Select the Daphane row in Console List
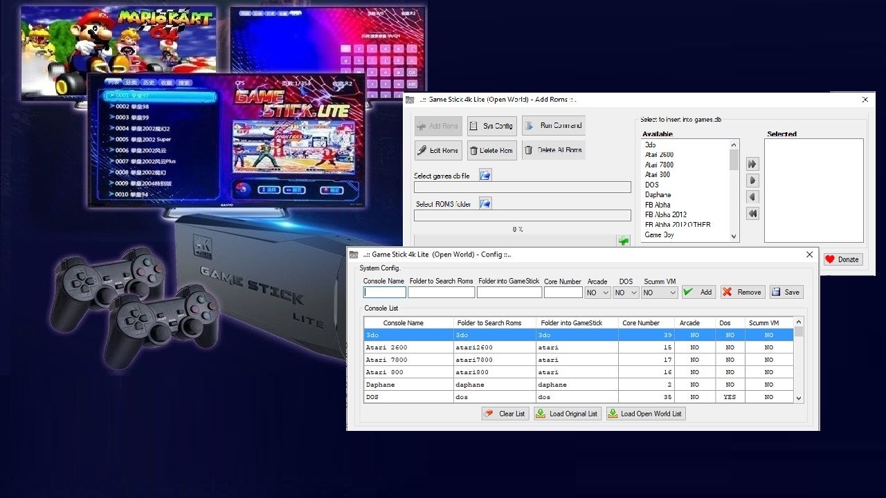The width and height of the screenshot is (886, 498). pos(579,385)
